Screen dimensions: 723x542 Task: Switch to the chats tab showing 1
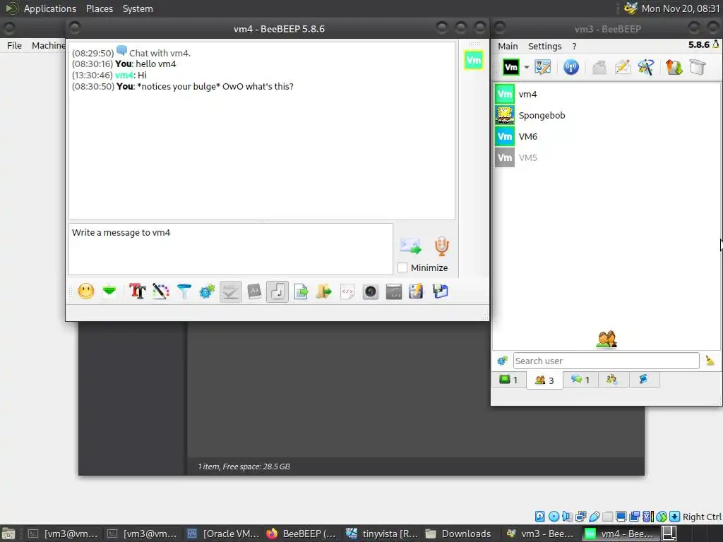pos(580,380)
